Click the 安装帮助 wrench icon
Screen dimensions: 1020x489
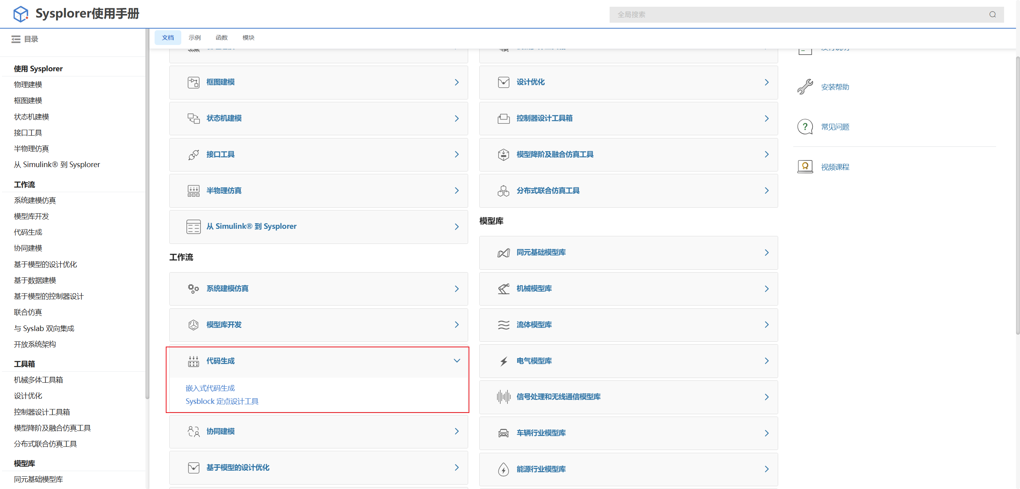coord(805,87)
